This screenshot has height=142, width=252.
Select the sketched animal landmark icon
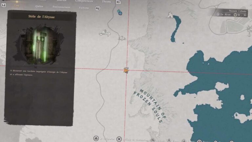point(105,33)
